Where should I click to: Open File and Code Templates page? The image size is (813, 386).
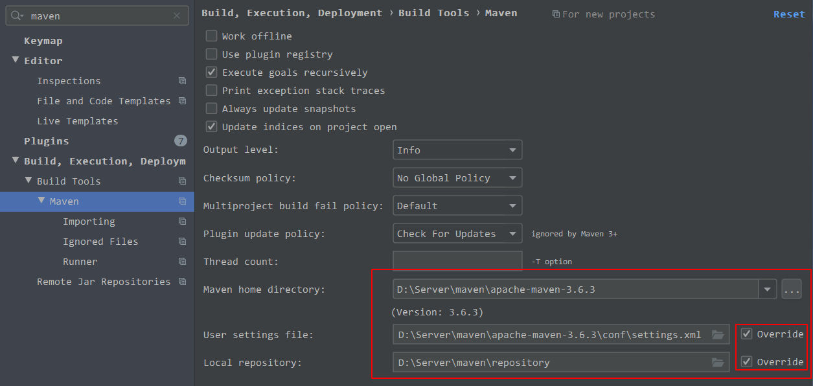click(x=104, y=101)
